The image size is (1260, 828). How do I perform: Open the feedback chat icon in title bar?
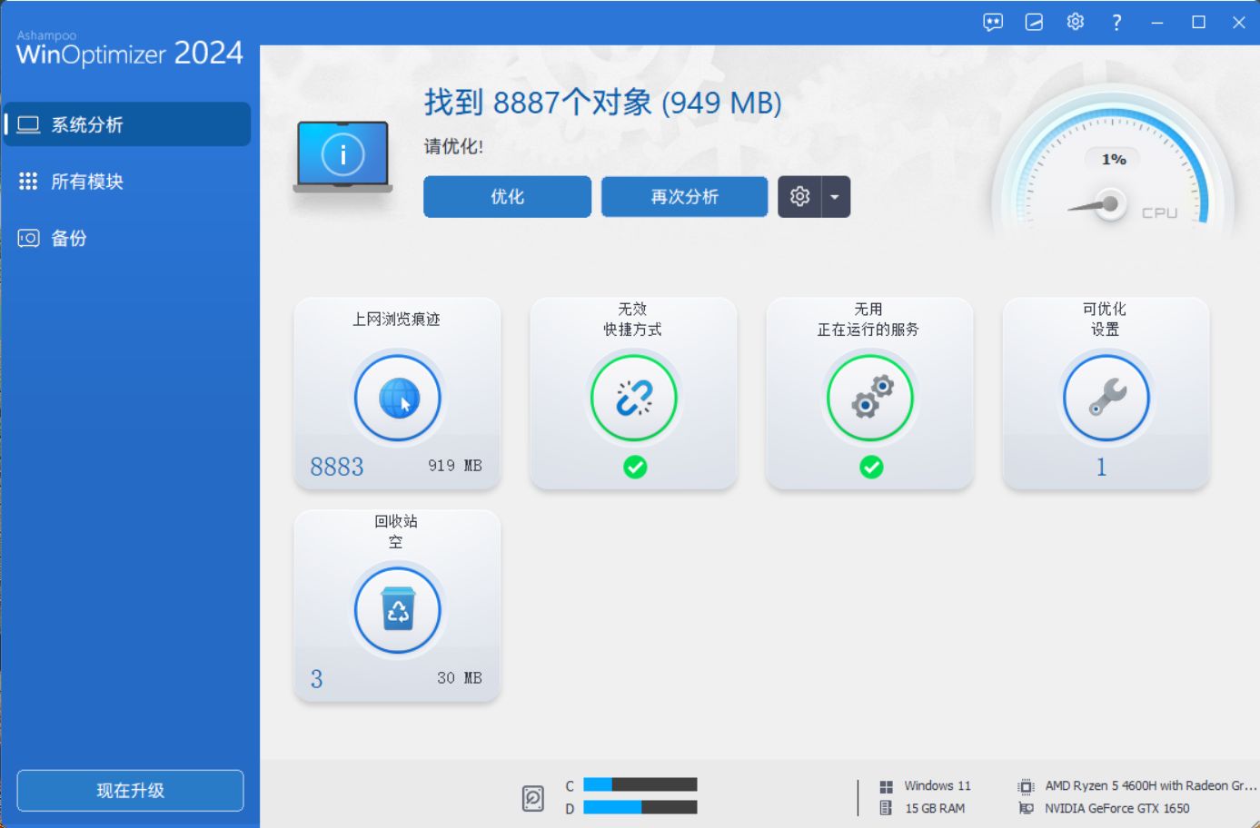[993, 23]
